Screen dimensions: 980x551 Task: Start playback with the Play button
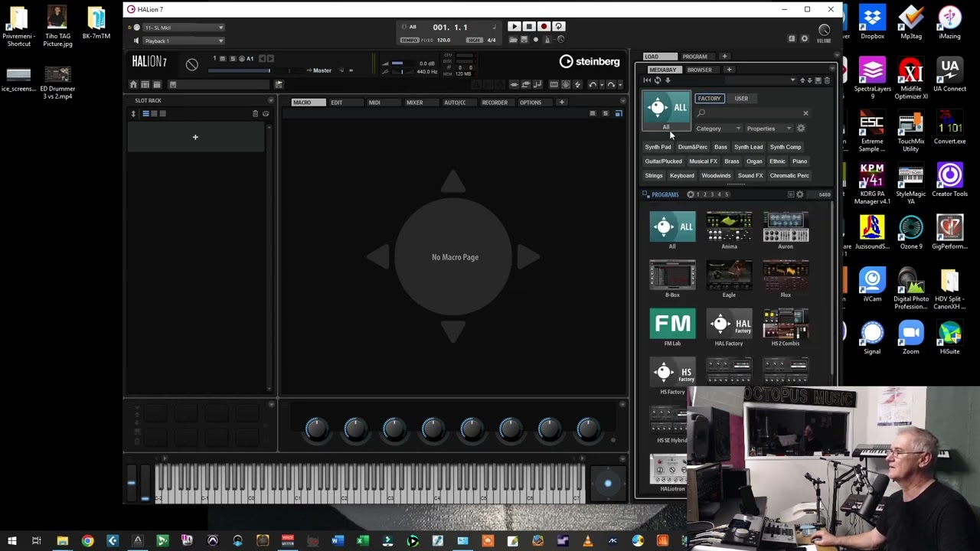click(x=514, y=27)
